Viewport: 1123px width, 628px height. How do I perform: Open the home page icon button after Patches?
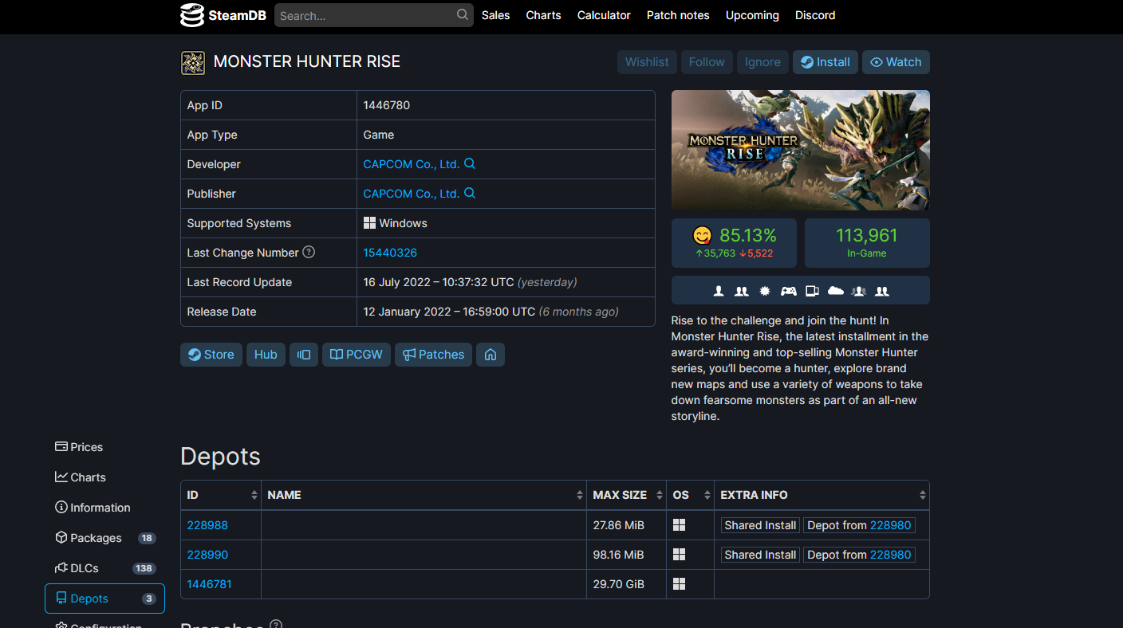491,355
